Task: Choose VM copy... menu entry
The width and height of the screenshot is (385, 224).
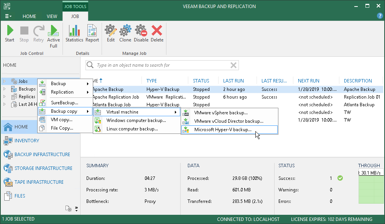Action: [65, 120]
